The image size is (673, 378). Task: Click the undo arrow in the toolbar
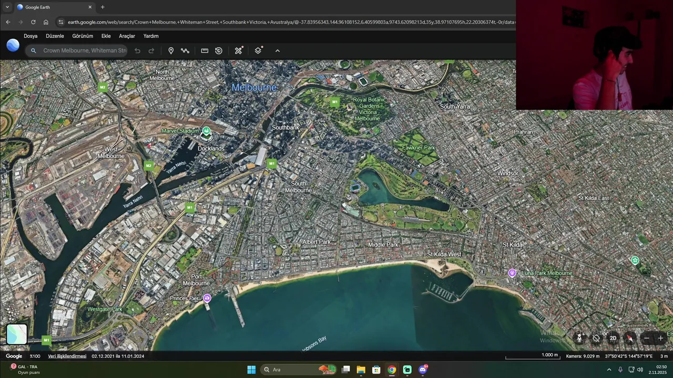pyautogui.click(x=137, y=50)
